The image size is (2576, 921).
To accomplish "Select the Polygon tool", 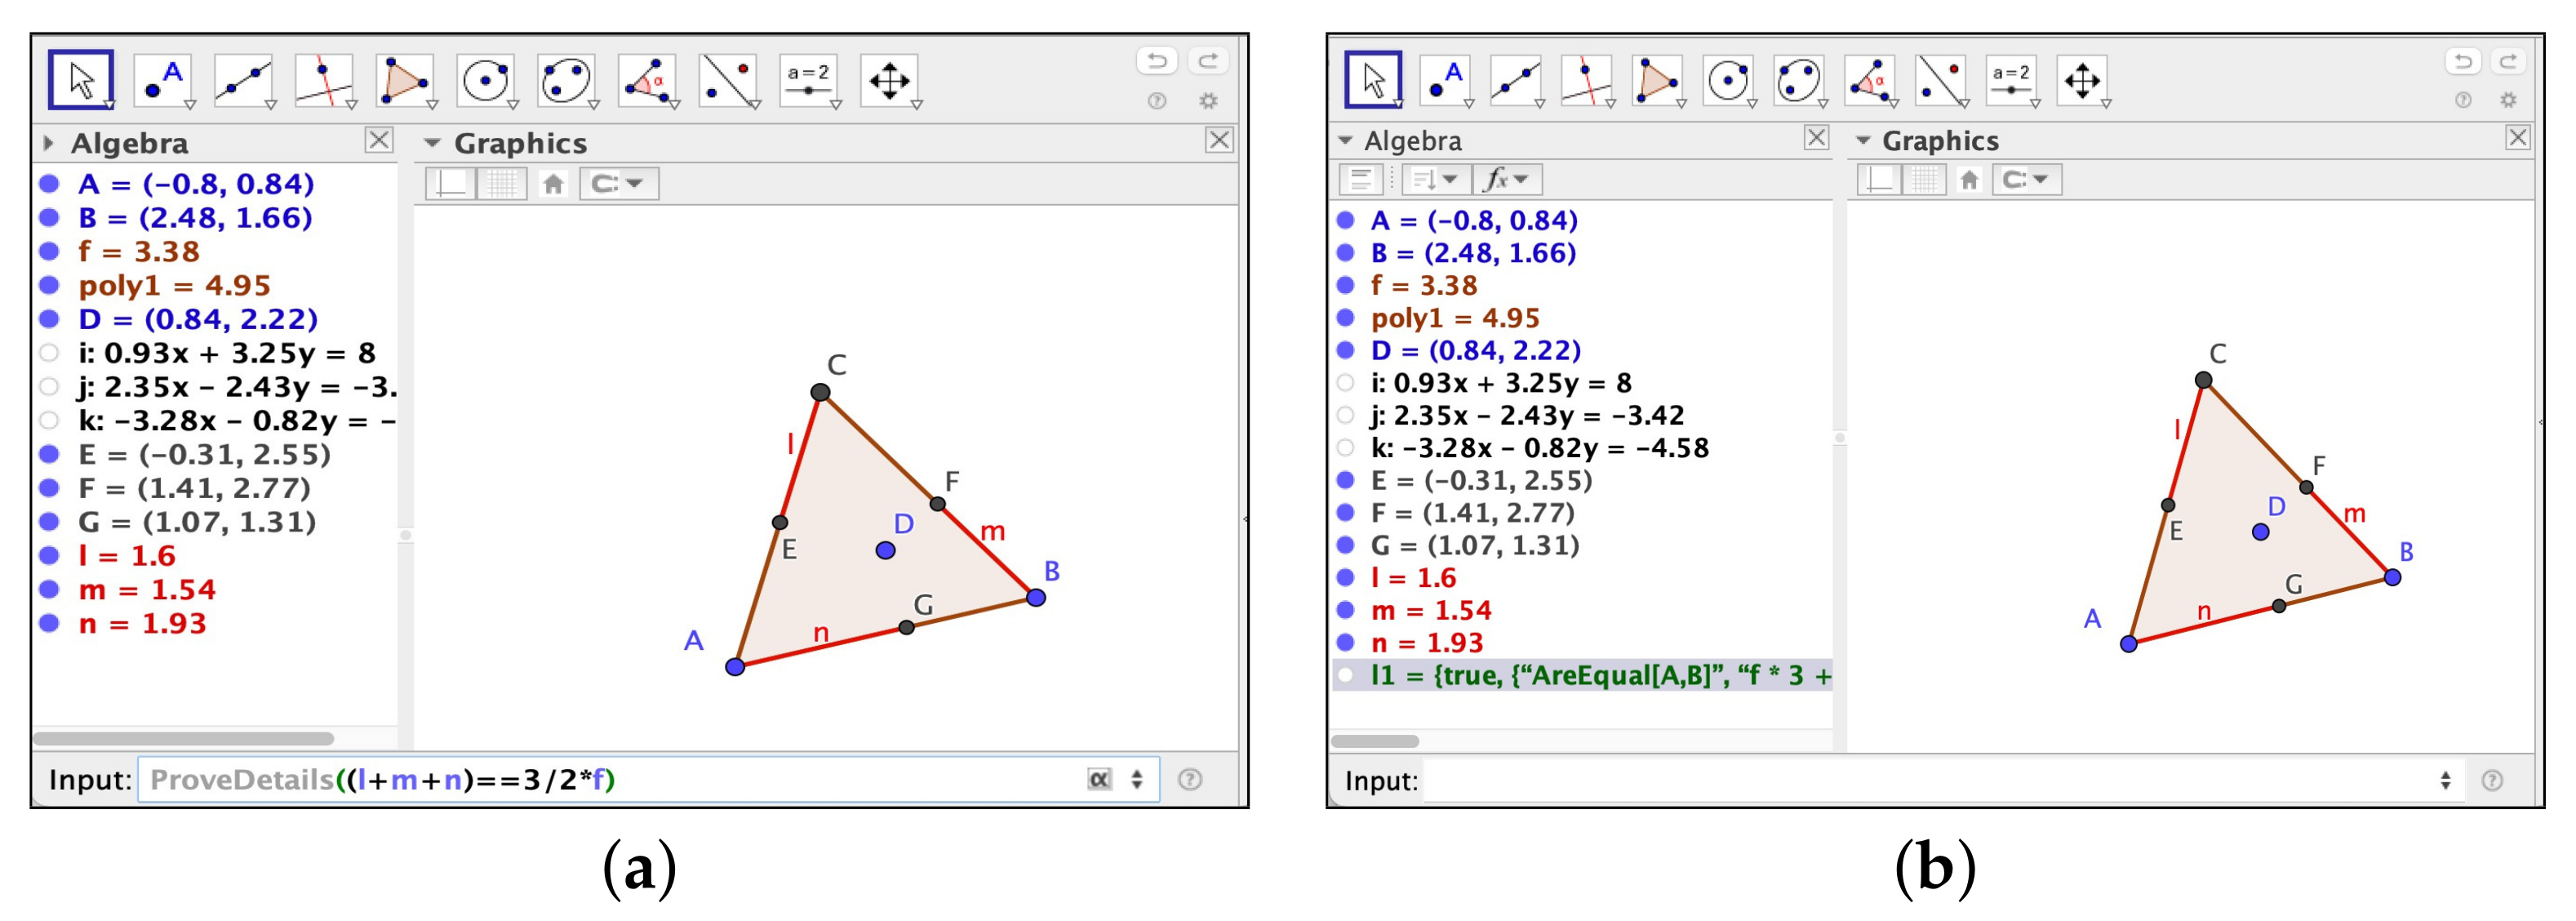I will [403, 80].
